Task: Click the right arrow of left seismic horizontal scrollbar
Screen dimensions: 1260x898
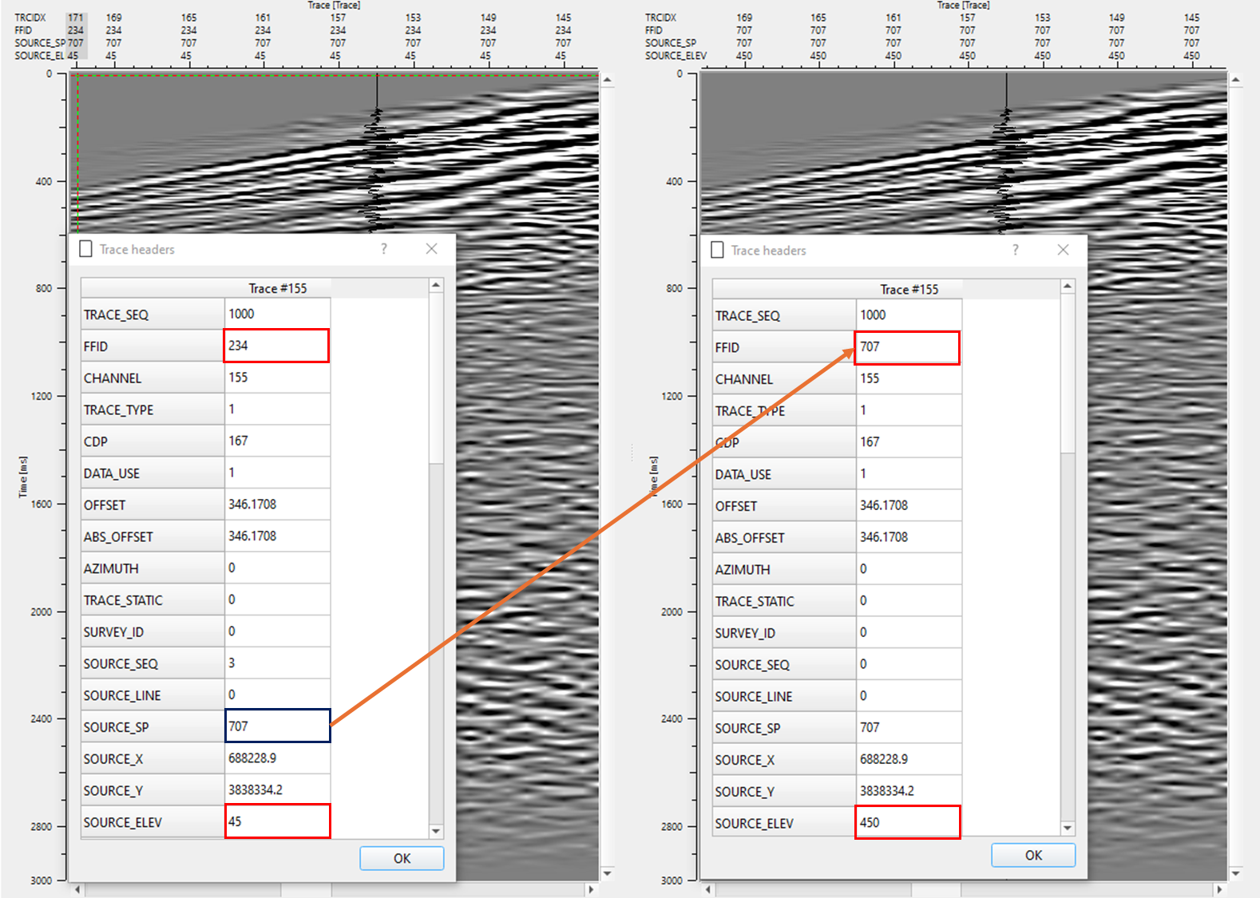Action: (x=591, y=889)
